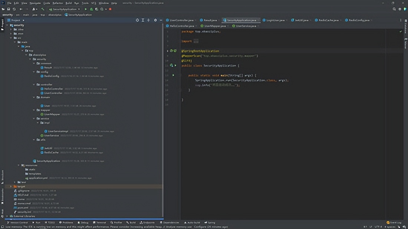The width and height of the screenshot is (408, 229).
Task: Open the Refactor menu
Action: (57, 3)
